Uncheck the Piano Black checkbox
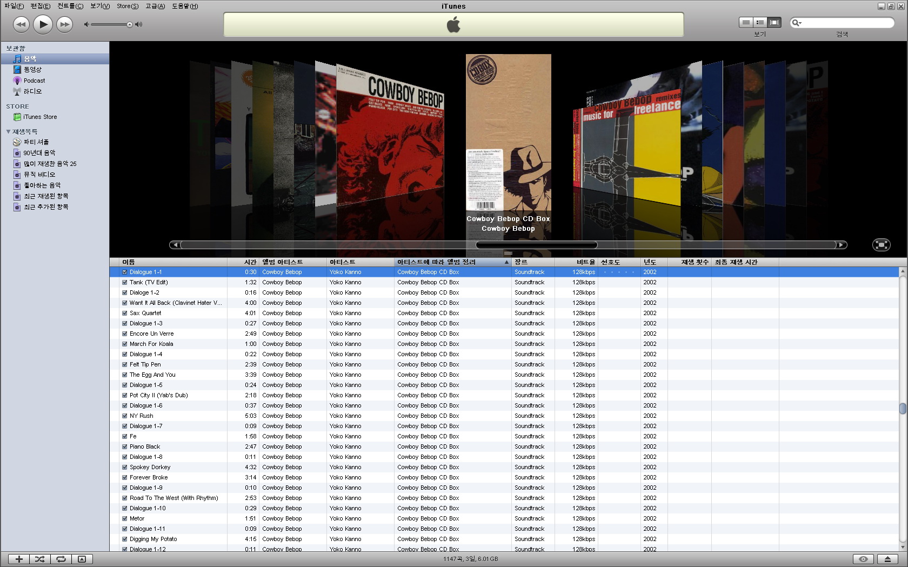Image resolution: width=908 pixels, height=567 pixels. [x=125, y=447]
